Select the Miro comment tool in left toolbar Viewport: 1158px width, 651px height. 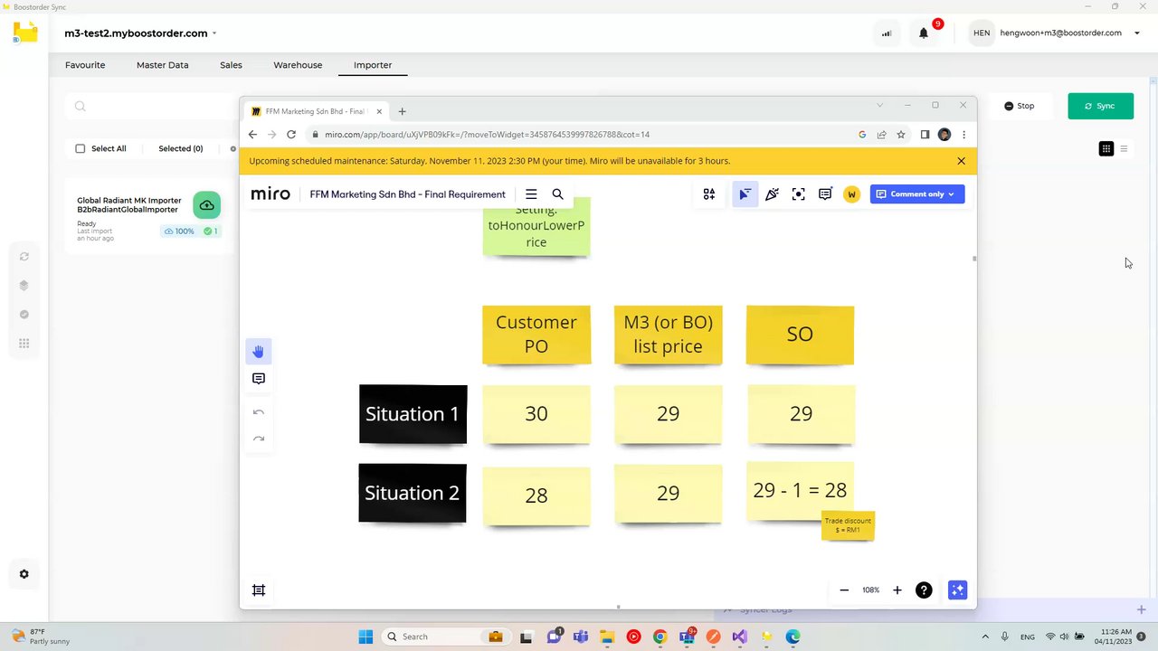(x=259, y=379)
